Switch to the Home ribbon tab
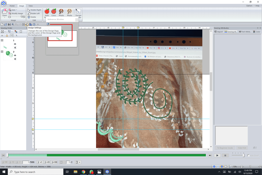This screenshot has height=175, width=262. [x=12, y=6]
